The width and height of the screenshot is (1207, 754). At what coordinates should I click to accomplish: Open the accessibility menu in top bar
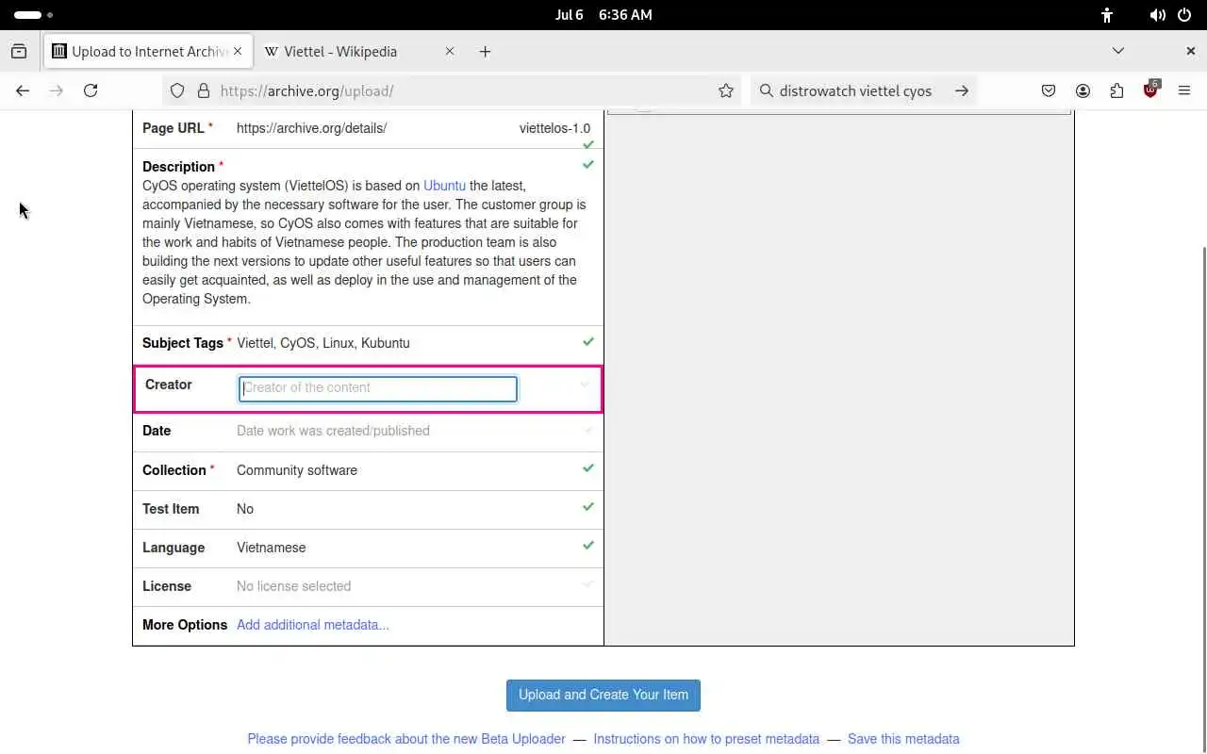click(1107, 15)
